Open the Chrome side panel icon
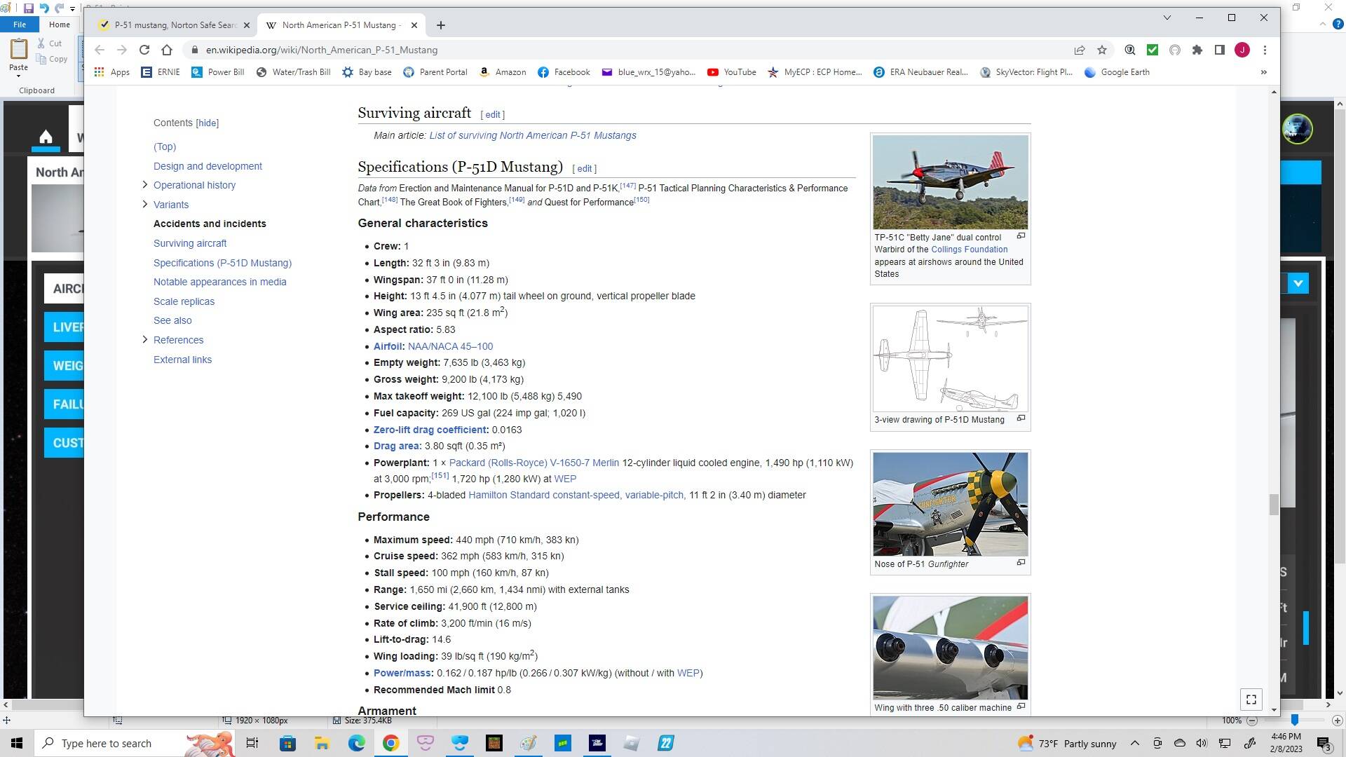 coord(1220,50)
